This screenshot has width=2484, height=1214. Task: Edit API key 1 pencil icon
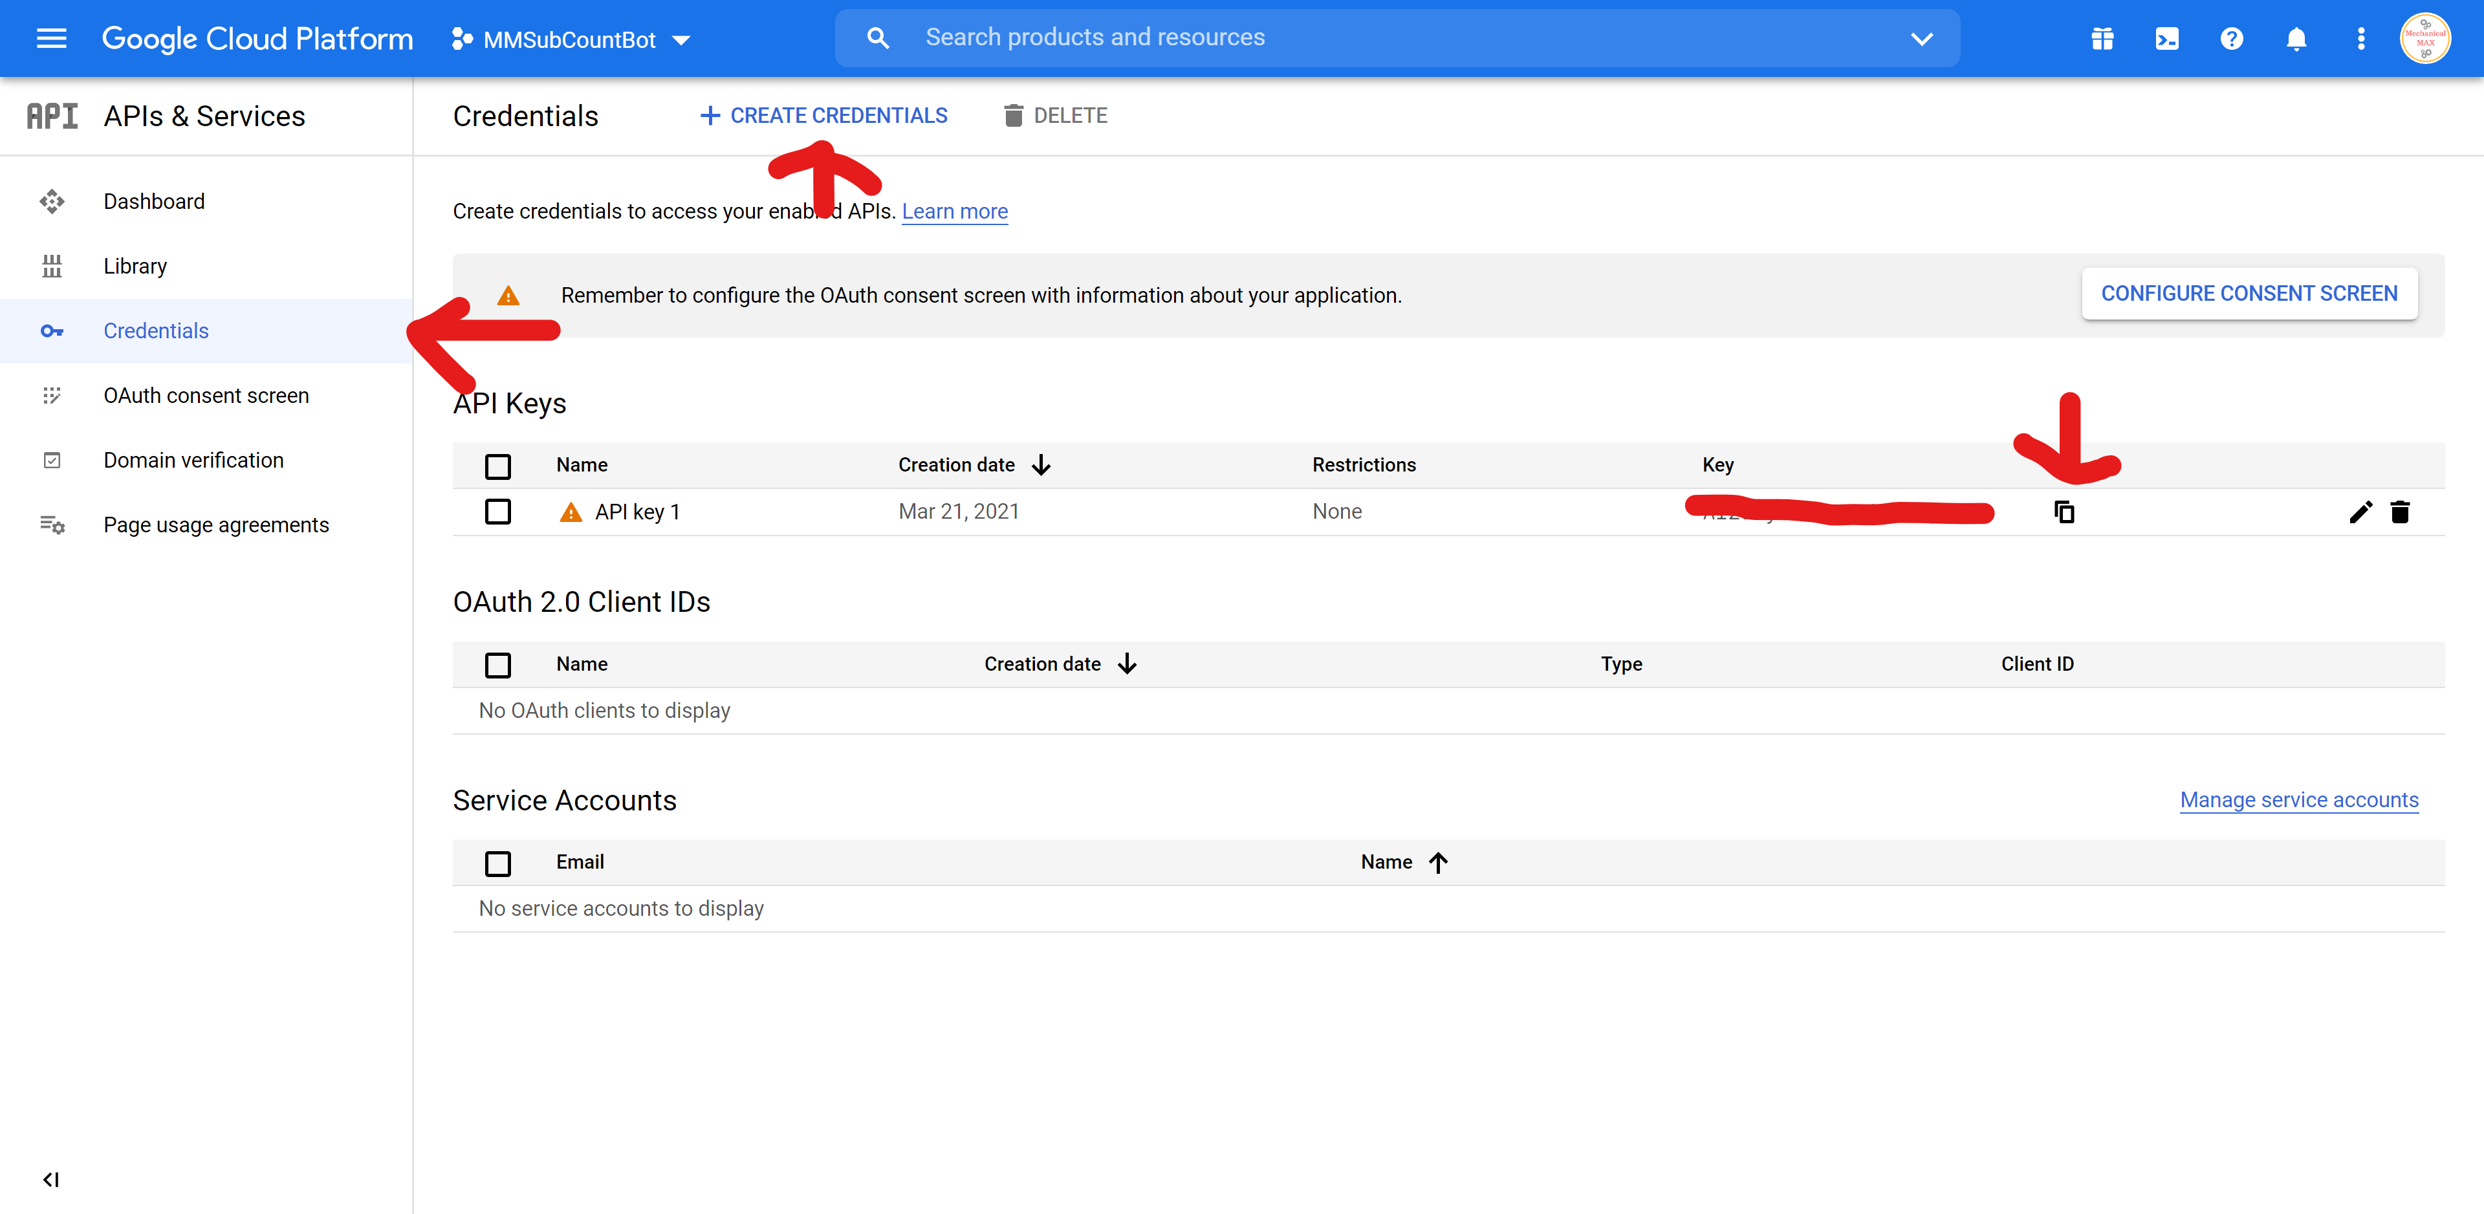[x=2360, y=512]
